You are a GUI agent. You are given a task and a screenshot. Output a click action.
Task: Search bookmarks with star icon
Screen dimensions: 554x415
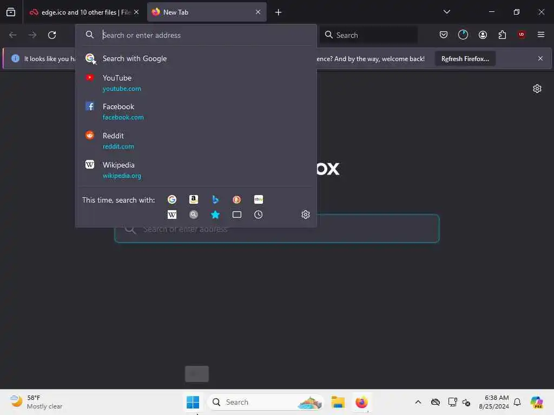[x=215, y=215]
